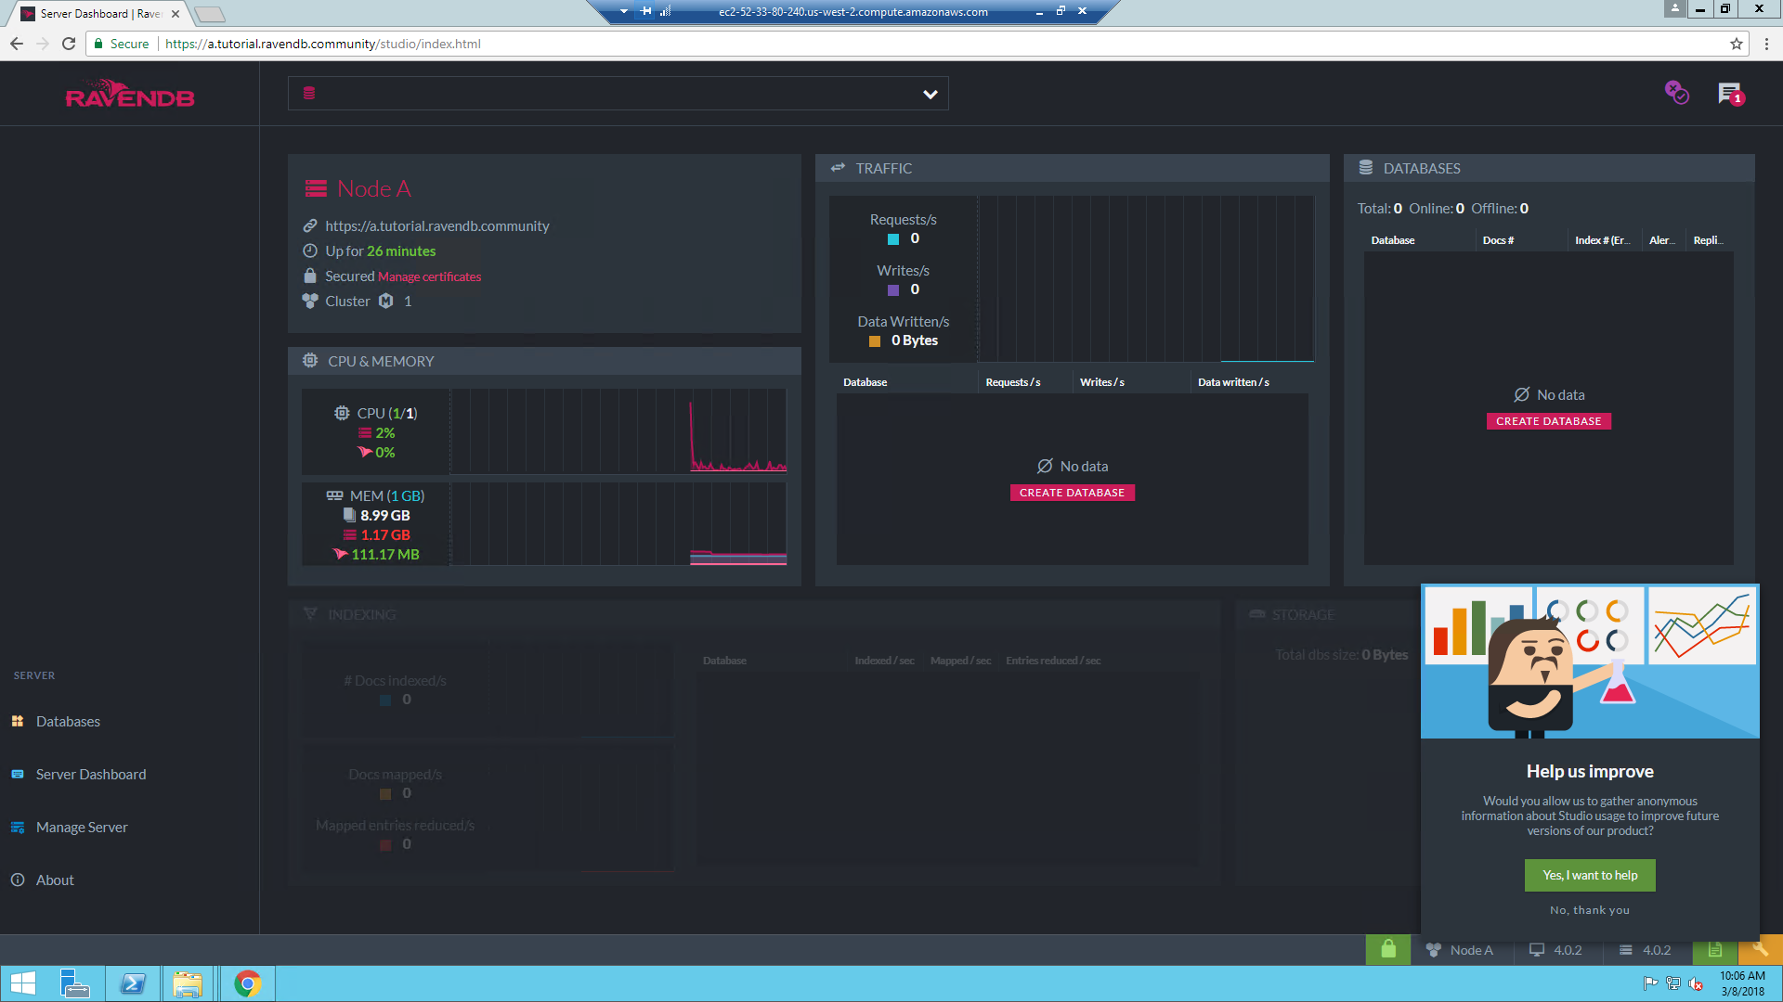The width and height of the screenshot is (1783, 1002).
Task: Click Node A in the footer
Action: tap(1461, 950)
